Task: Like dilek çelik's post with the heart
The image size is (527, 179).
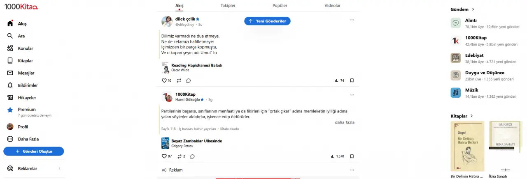Action: [x=164, y=81]
